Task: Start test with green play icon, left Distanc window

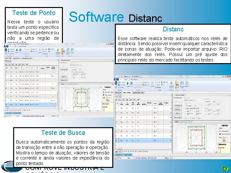Action: click(17, 50)
